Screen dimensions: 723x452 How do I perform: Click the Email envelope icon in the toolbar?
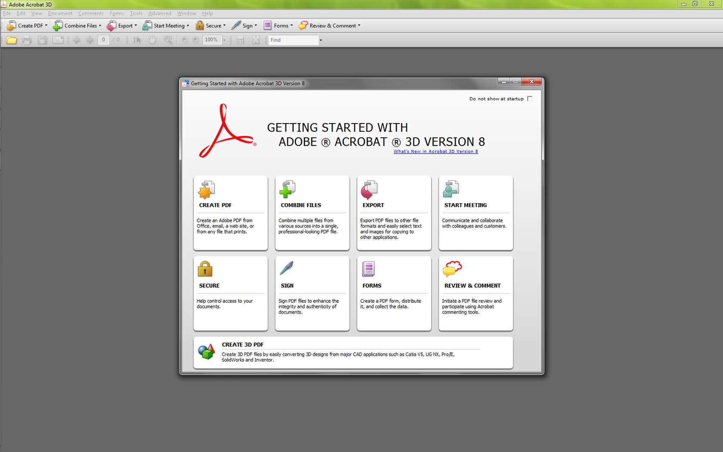click(x=58, y=40)
